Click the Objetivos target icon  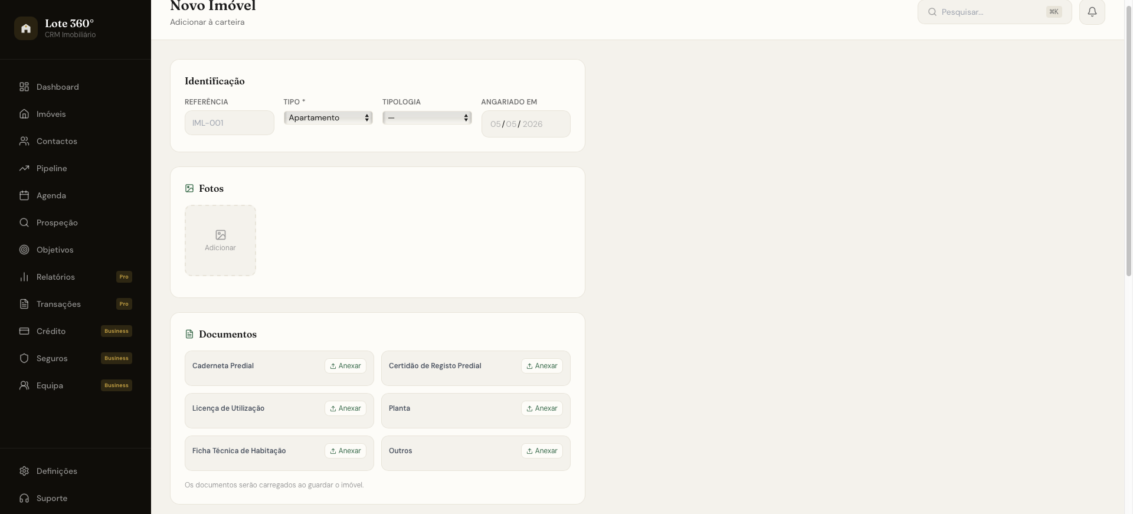point(24,250)
